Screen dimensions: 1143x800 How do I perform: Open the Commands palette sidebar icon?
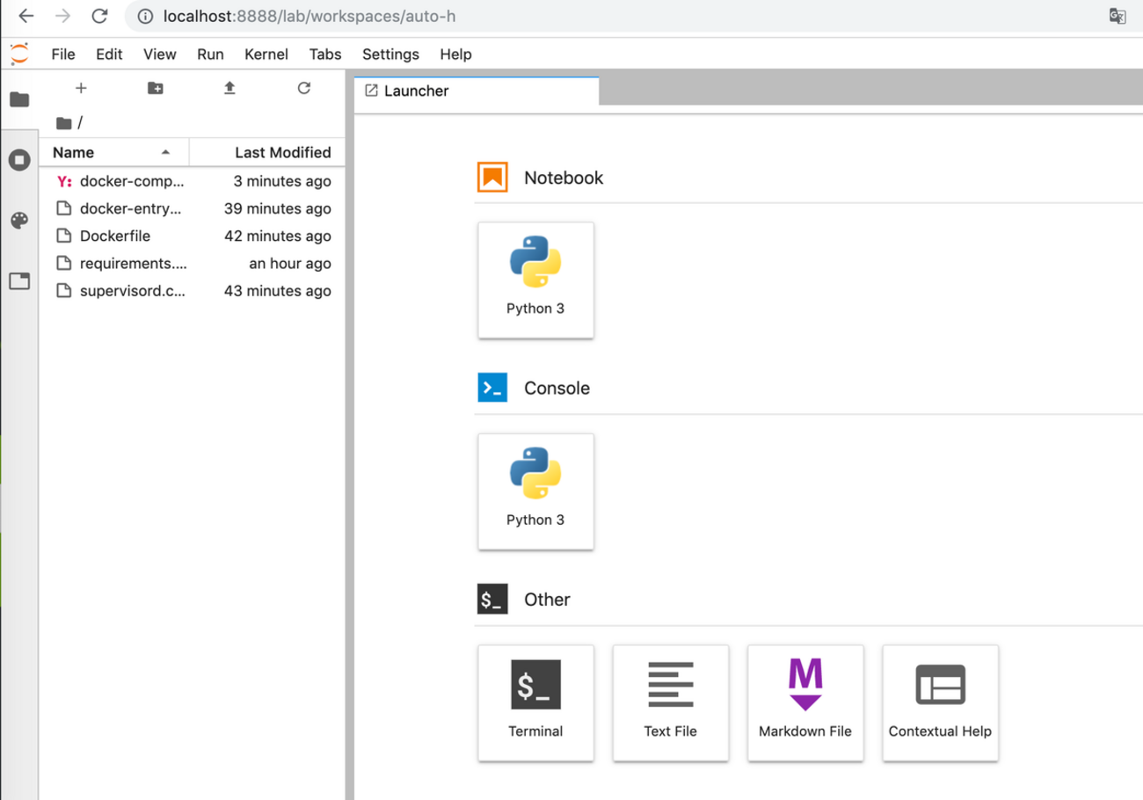point(19,220)
